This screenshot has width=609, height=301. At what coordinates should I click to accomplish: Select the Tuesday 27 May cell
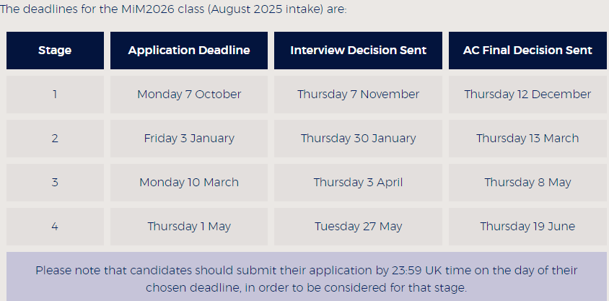click(358, 227)
